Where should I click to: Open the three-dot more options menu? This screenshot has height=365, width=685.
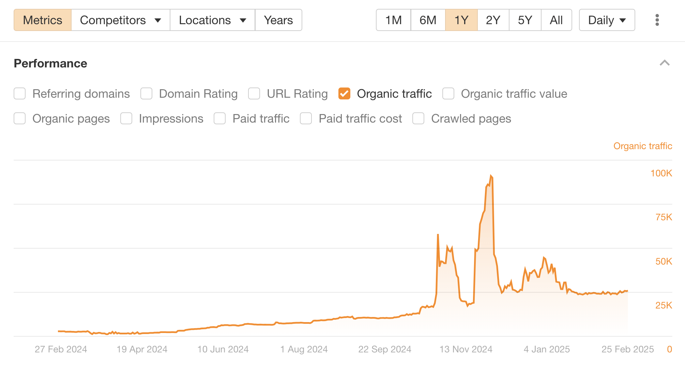click(x=657, y=20)
